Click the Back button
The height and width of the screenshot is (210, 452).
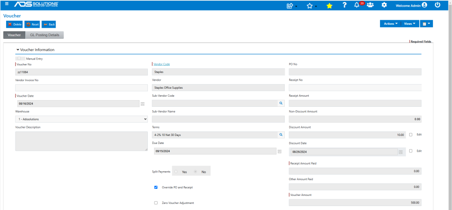coord(49,25)
